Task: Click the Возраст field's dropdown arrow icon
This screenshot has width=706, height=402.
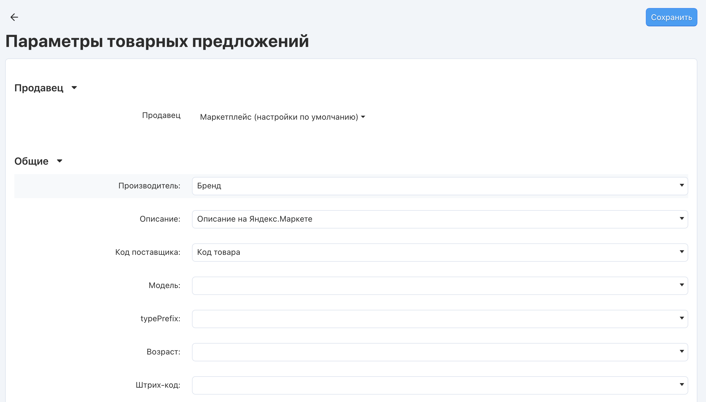Action: coord(682,351)
